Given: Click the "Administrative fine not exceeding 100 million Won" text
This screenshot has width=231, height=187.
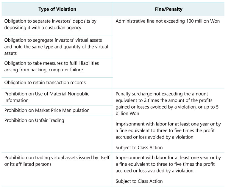Looking at the screenshot, I should [x=168, y=21].
